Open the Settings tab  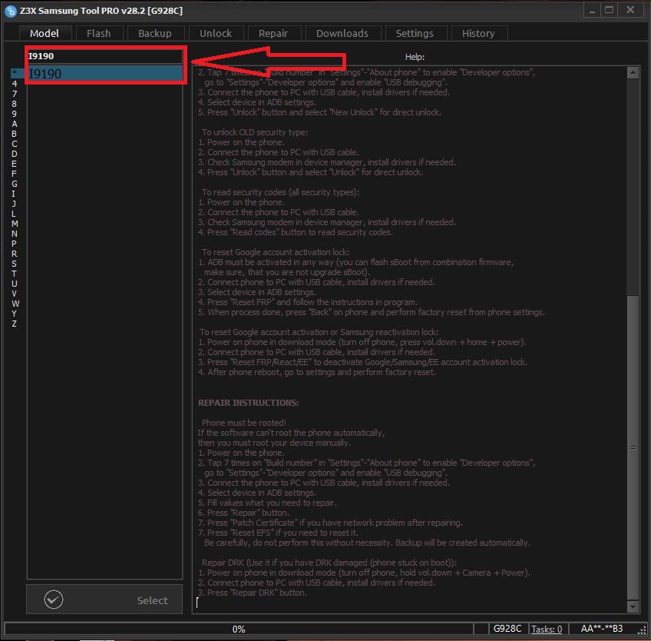pos(415,33)
